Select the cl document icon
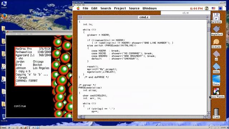This screenshot has height=129, width=229. [216, 56]
